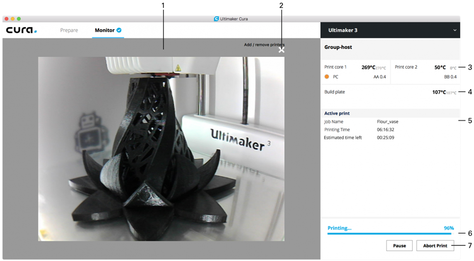Switch to the Prepare tab

pos(69,30)
